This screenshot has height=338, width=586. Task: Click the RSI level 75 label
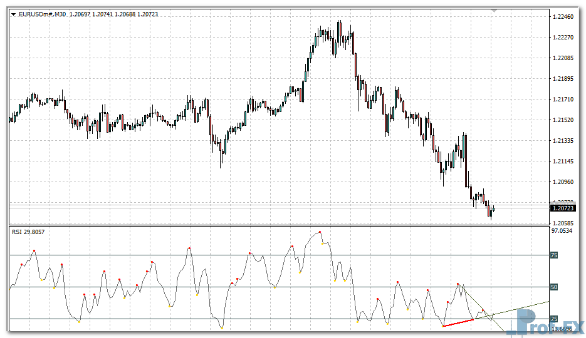(553, 255)
